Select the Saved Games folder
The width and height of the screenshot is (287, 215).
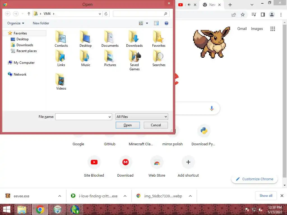[x=134, y=60]
